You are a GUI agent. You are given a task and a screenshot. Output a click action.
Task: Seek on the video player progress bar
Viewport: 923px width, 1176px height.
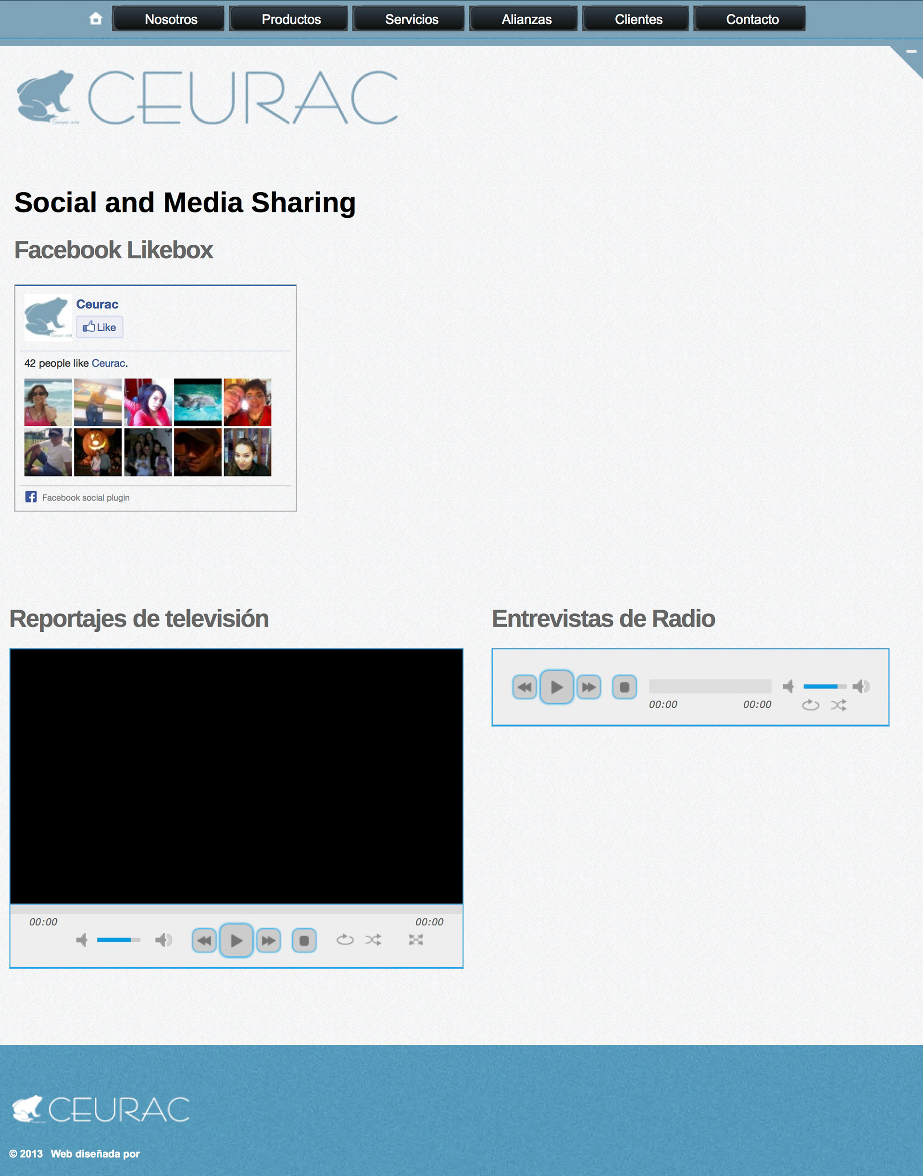click(x=236, y=910)
